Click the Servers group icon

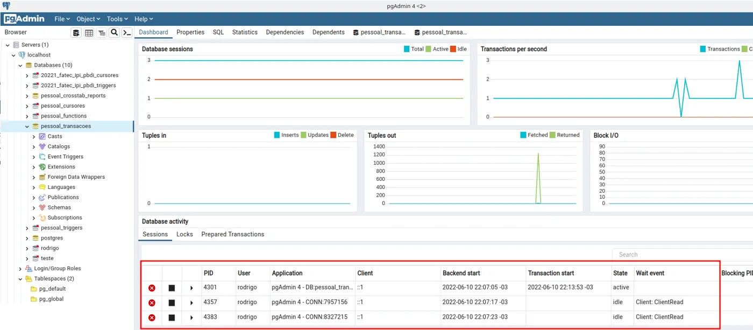pyautogui.click(x=16, y=45)
